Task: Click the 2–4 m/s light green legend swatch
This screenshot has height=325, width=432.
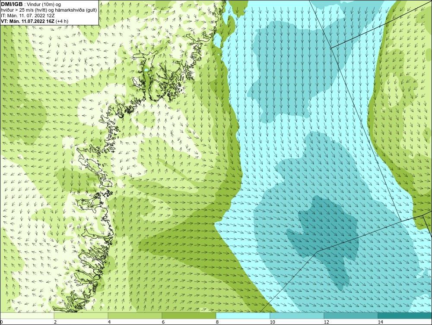Action: 81,316
